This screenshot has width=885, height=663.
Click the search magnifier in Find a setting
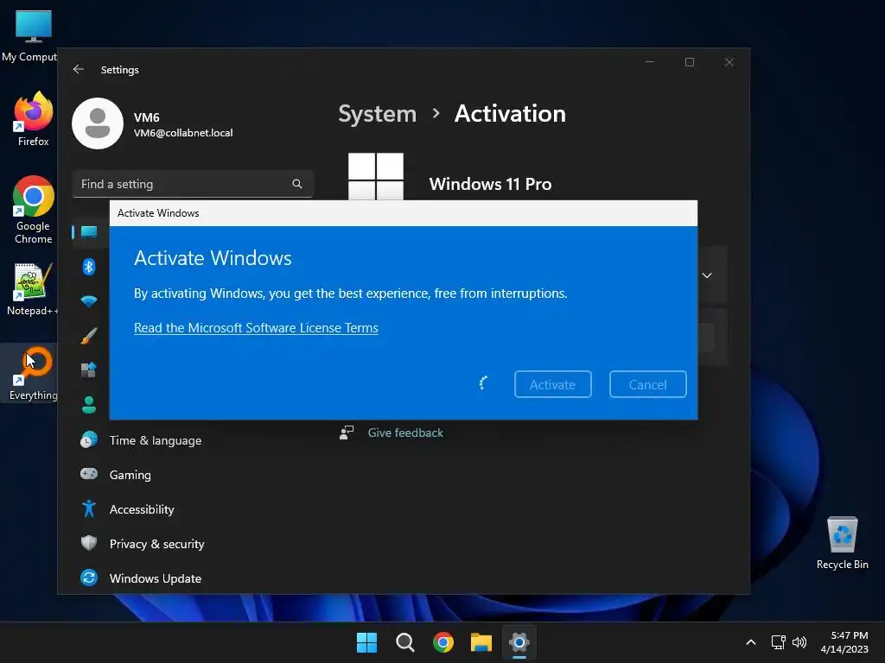click(x=297, y=184)
